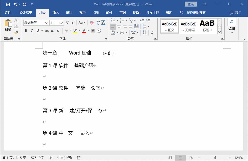This screenshot has width=248, height=161.
Task: Open the search (magnifier) editing tool
Action: tap(231, 22)
